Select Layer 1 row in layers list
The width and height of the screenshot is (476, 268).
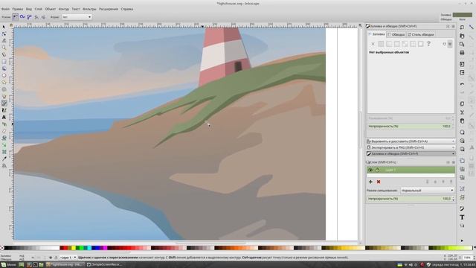[411, 170]
